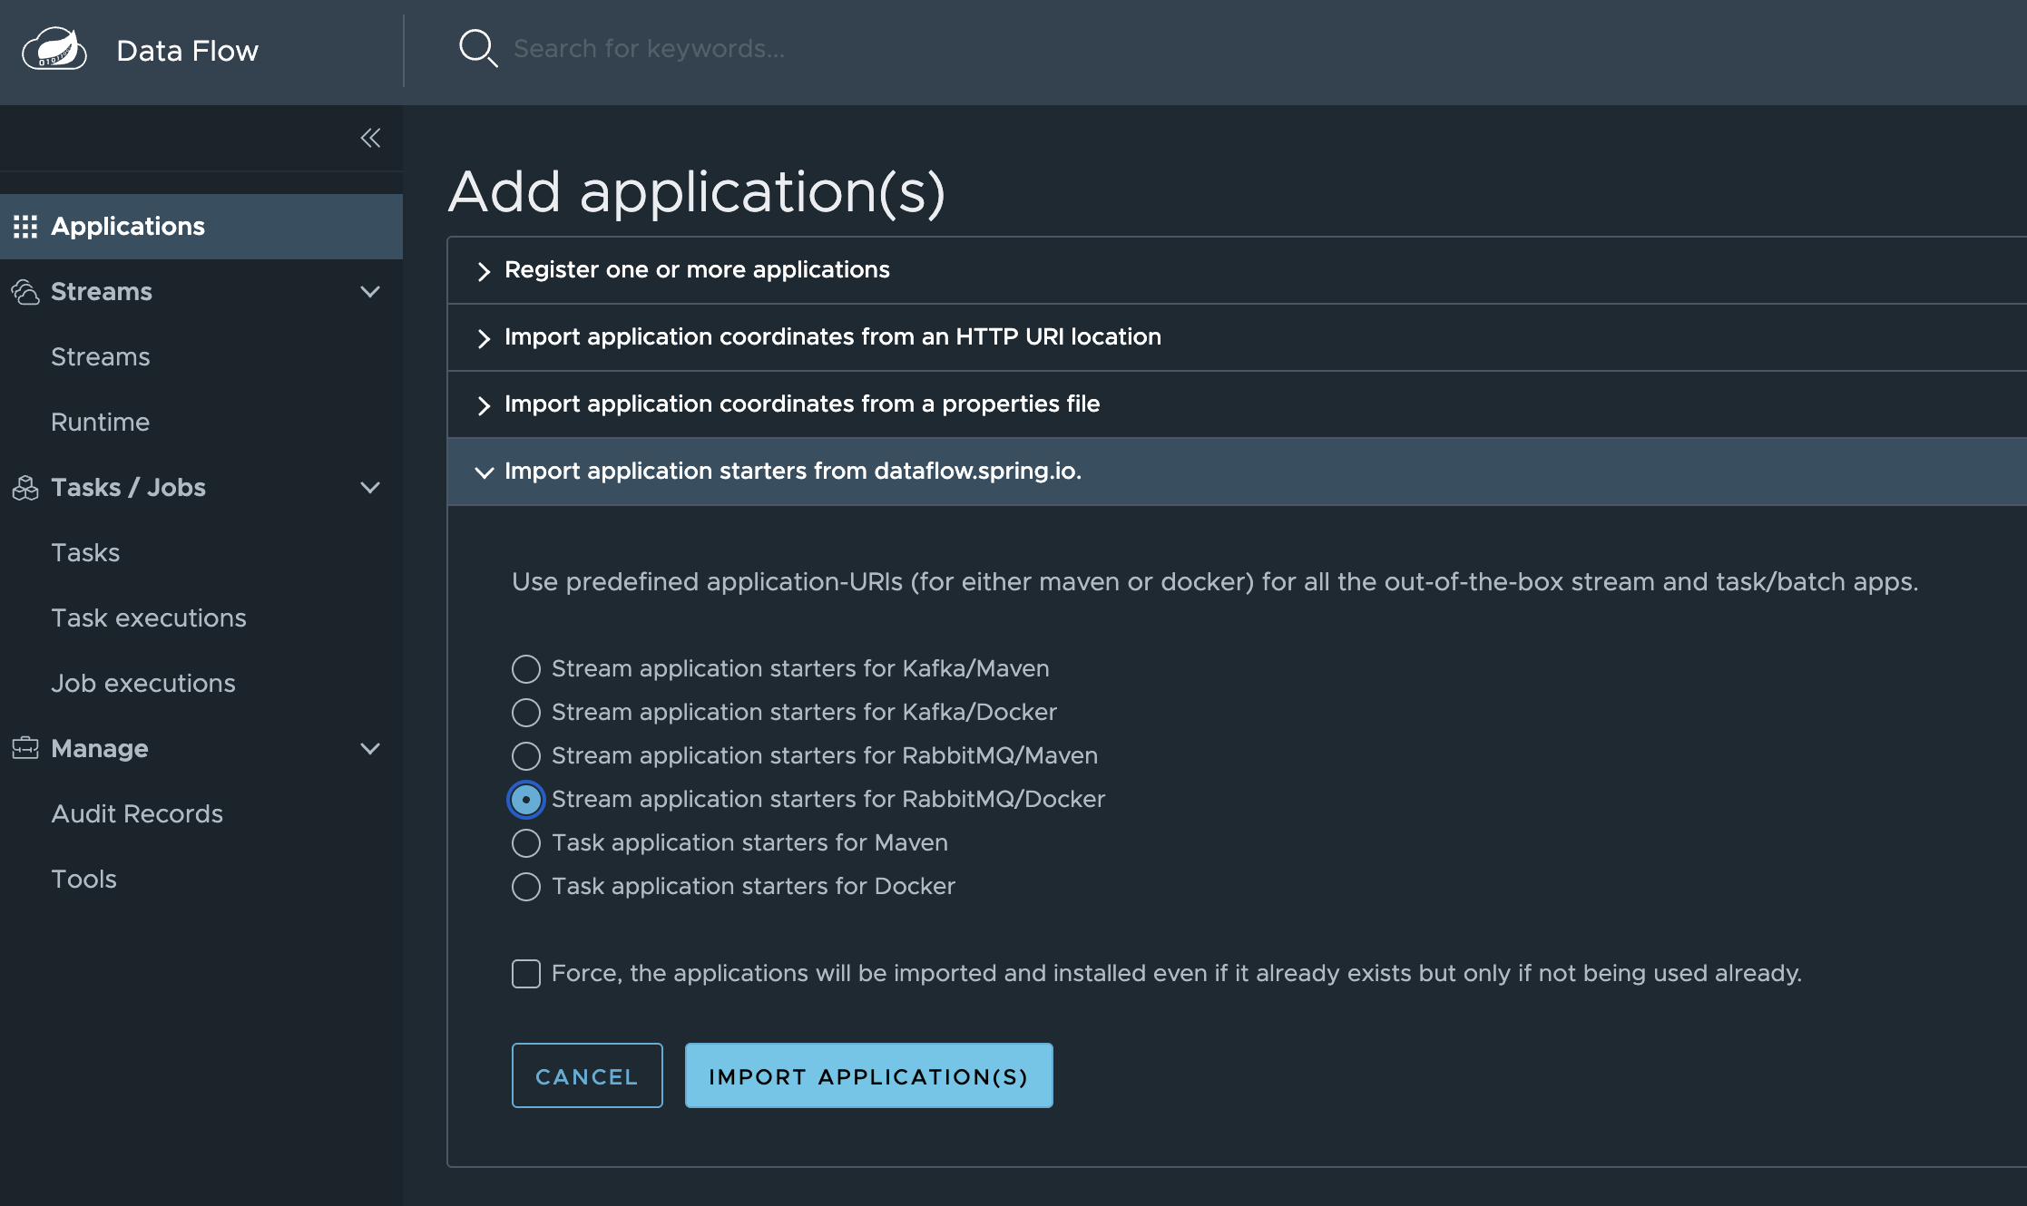Select Kafka/Maven stream starters radio

pos(526,669)
